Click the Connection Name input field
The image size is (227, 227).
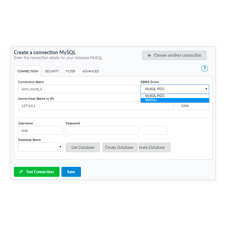(x=78, y=89)
